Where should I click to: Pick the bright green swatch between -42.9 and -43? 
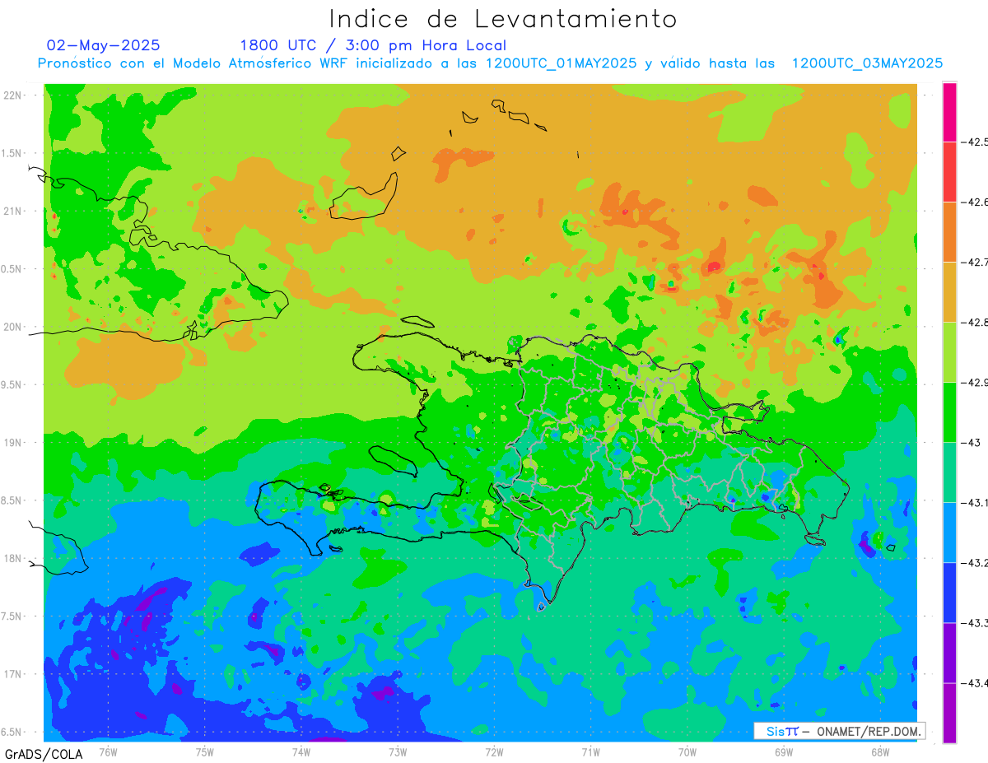(x=949, y=412)
